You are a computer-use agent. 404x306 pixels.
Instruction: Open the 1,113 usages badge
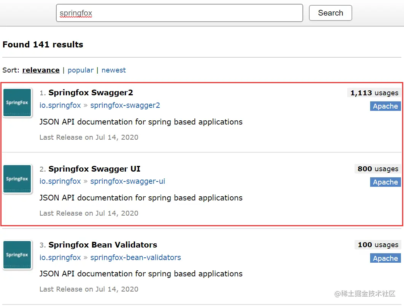(x=374, y=93)
